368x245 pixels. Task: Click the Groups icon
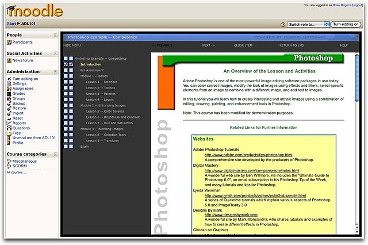click(9, 98)
